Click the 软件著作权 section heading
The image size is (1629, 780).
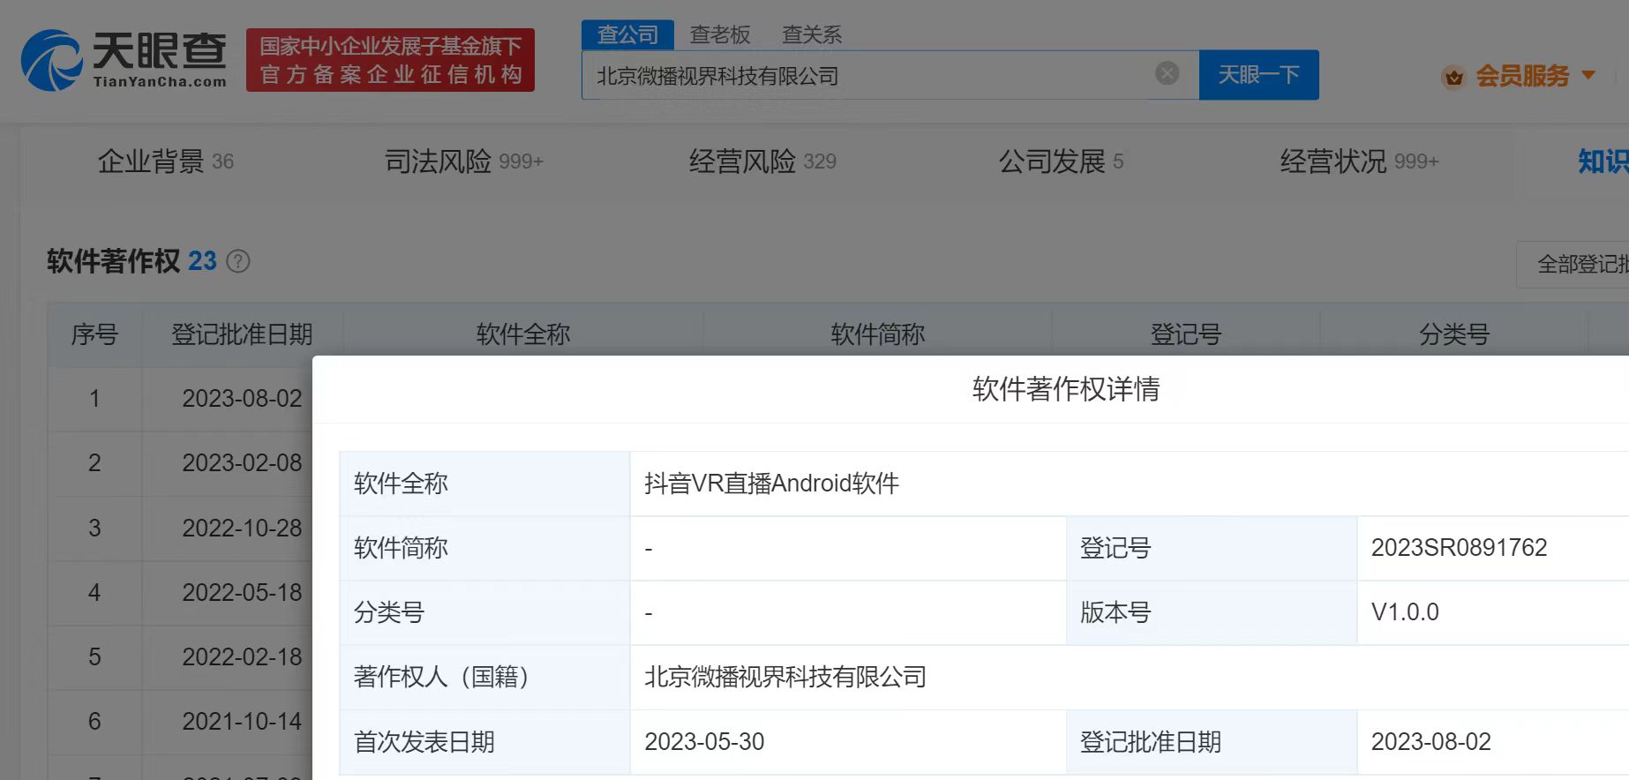click(113, 261)
